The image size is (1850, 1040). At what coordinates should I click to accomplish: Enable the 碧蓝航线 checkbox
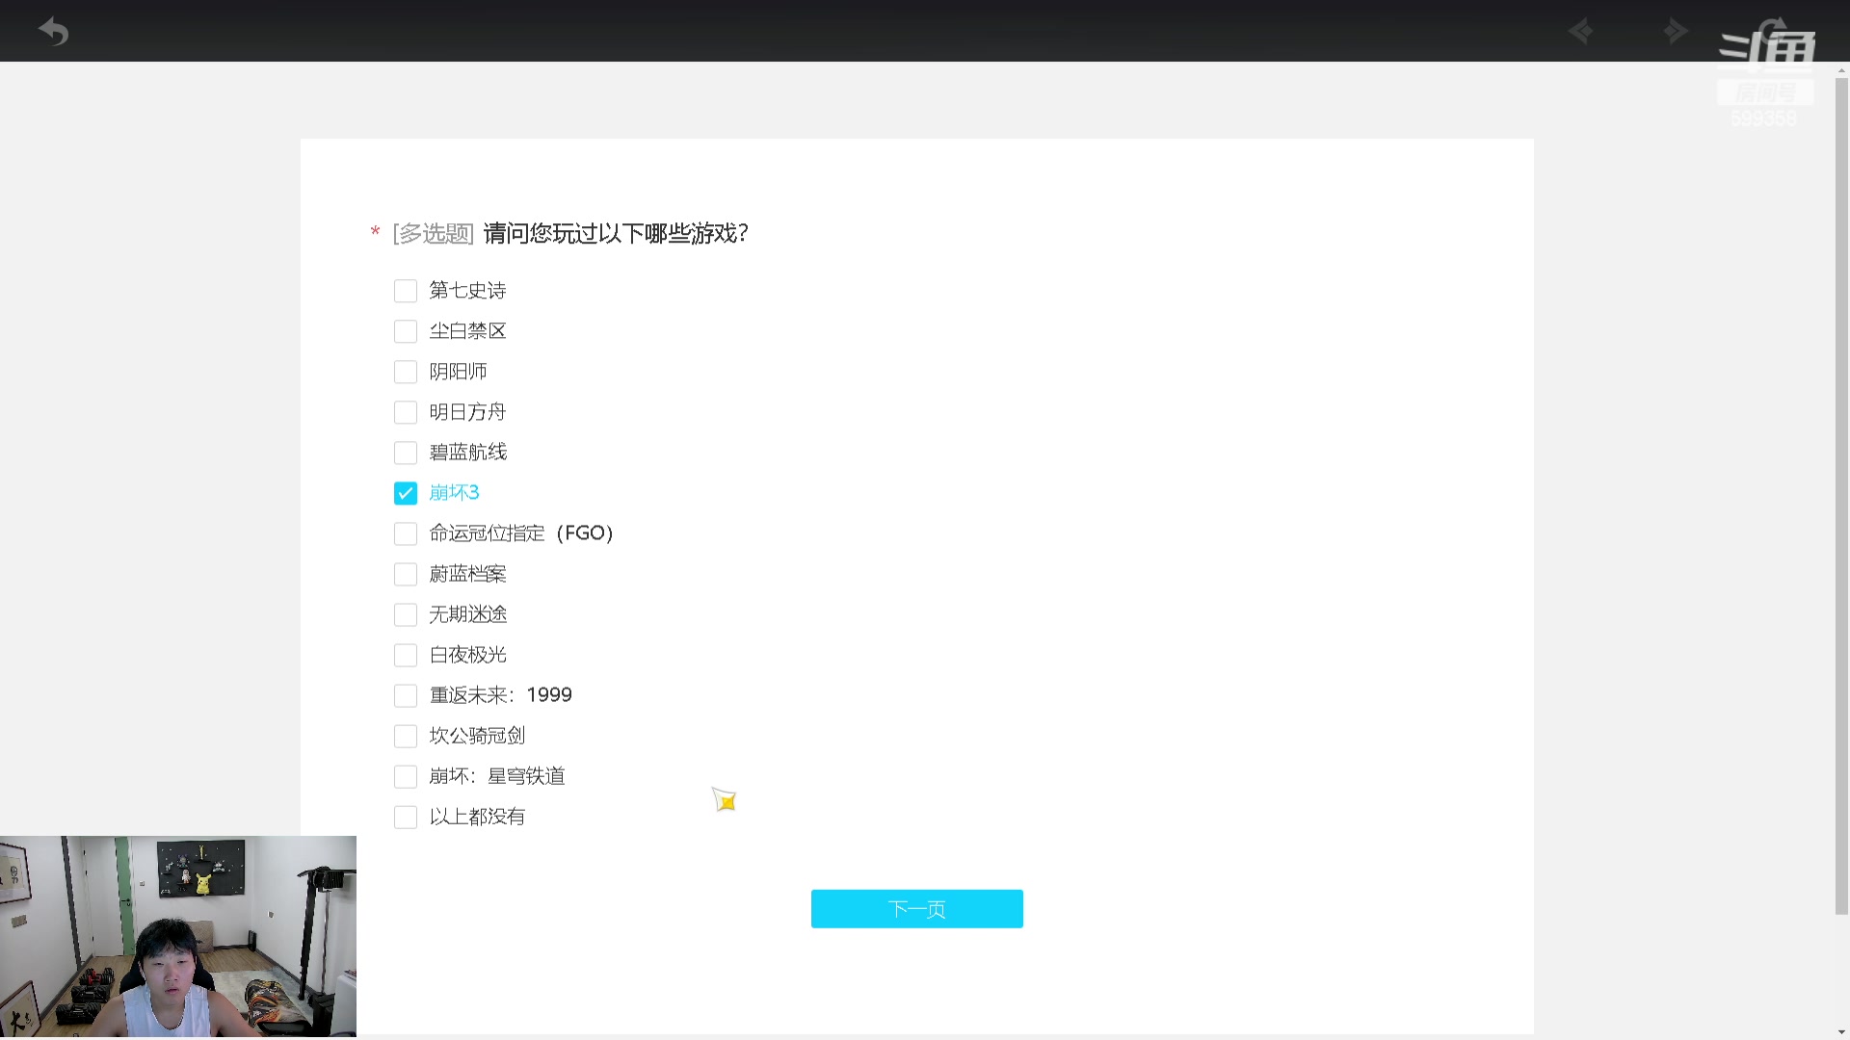click(406, 453)
